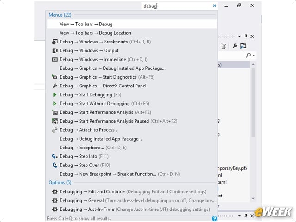This screenshot has width=296, height=222.
Task: Click the Performance Analysis Paused icon
Action: tap(55, 121)
